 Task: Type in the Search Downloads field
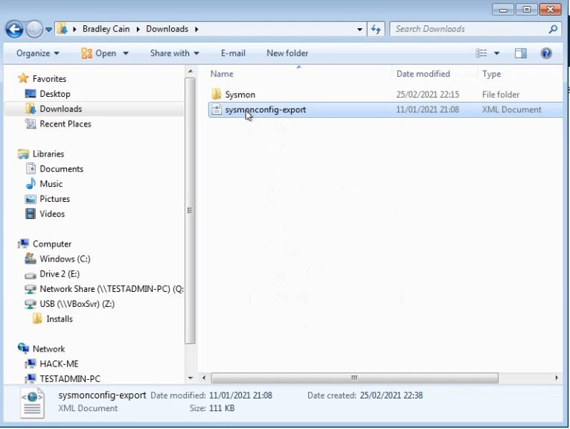coord(469,29)
